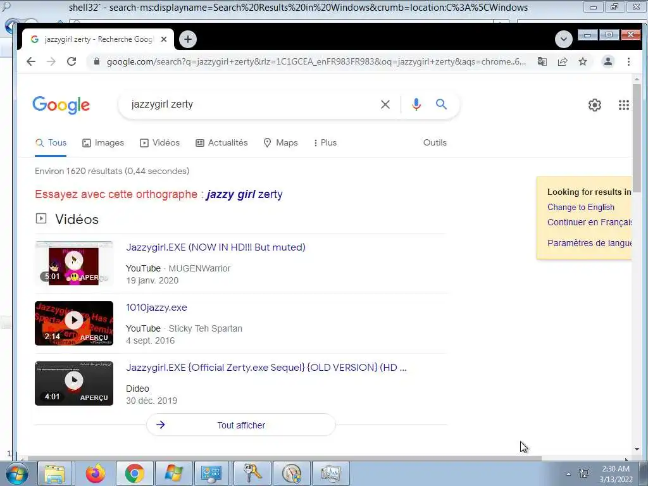
Task: Switch to the Actualités tab
Action: coord(221,142)
